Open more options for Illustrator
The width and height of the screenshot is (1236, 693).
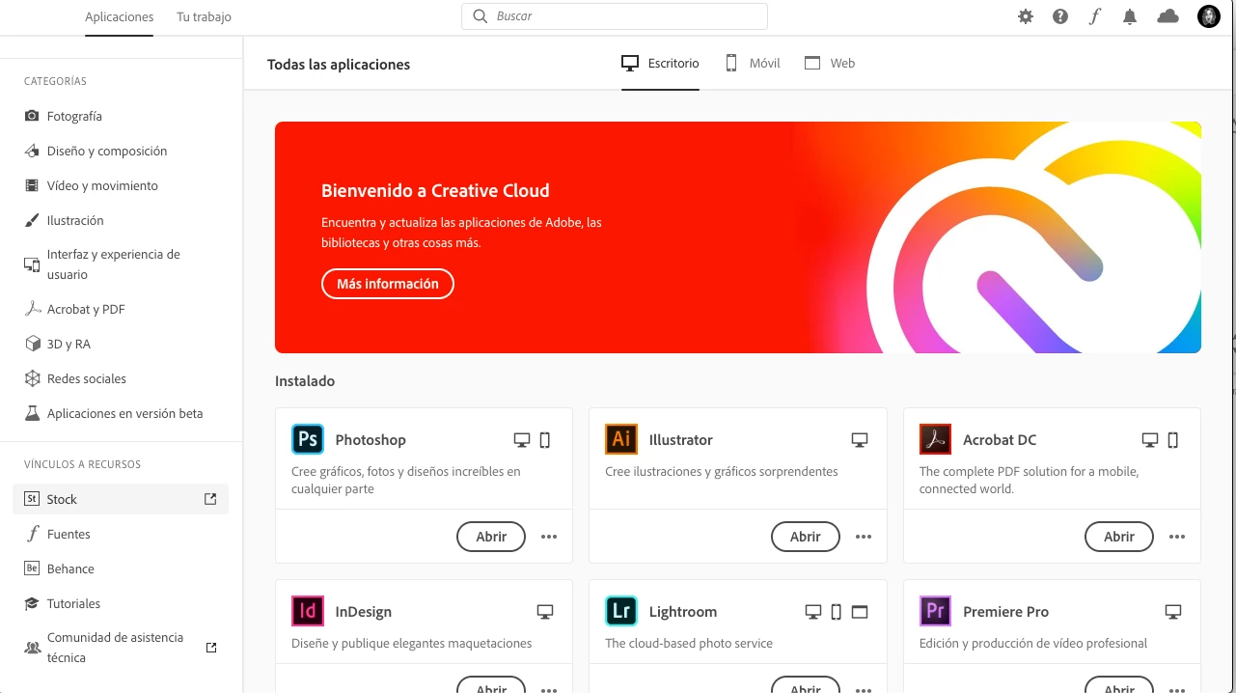864,537
